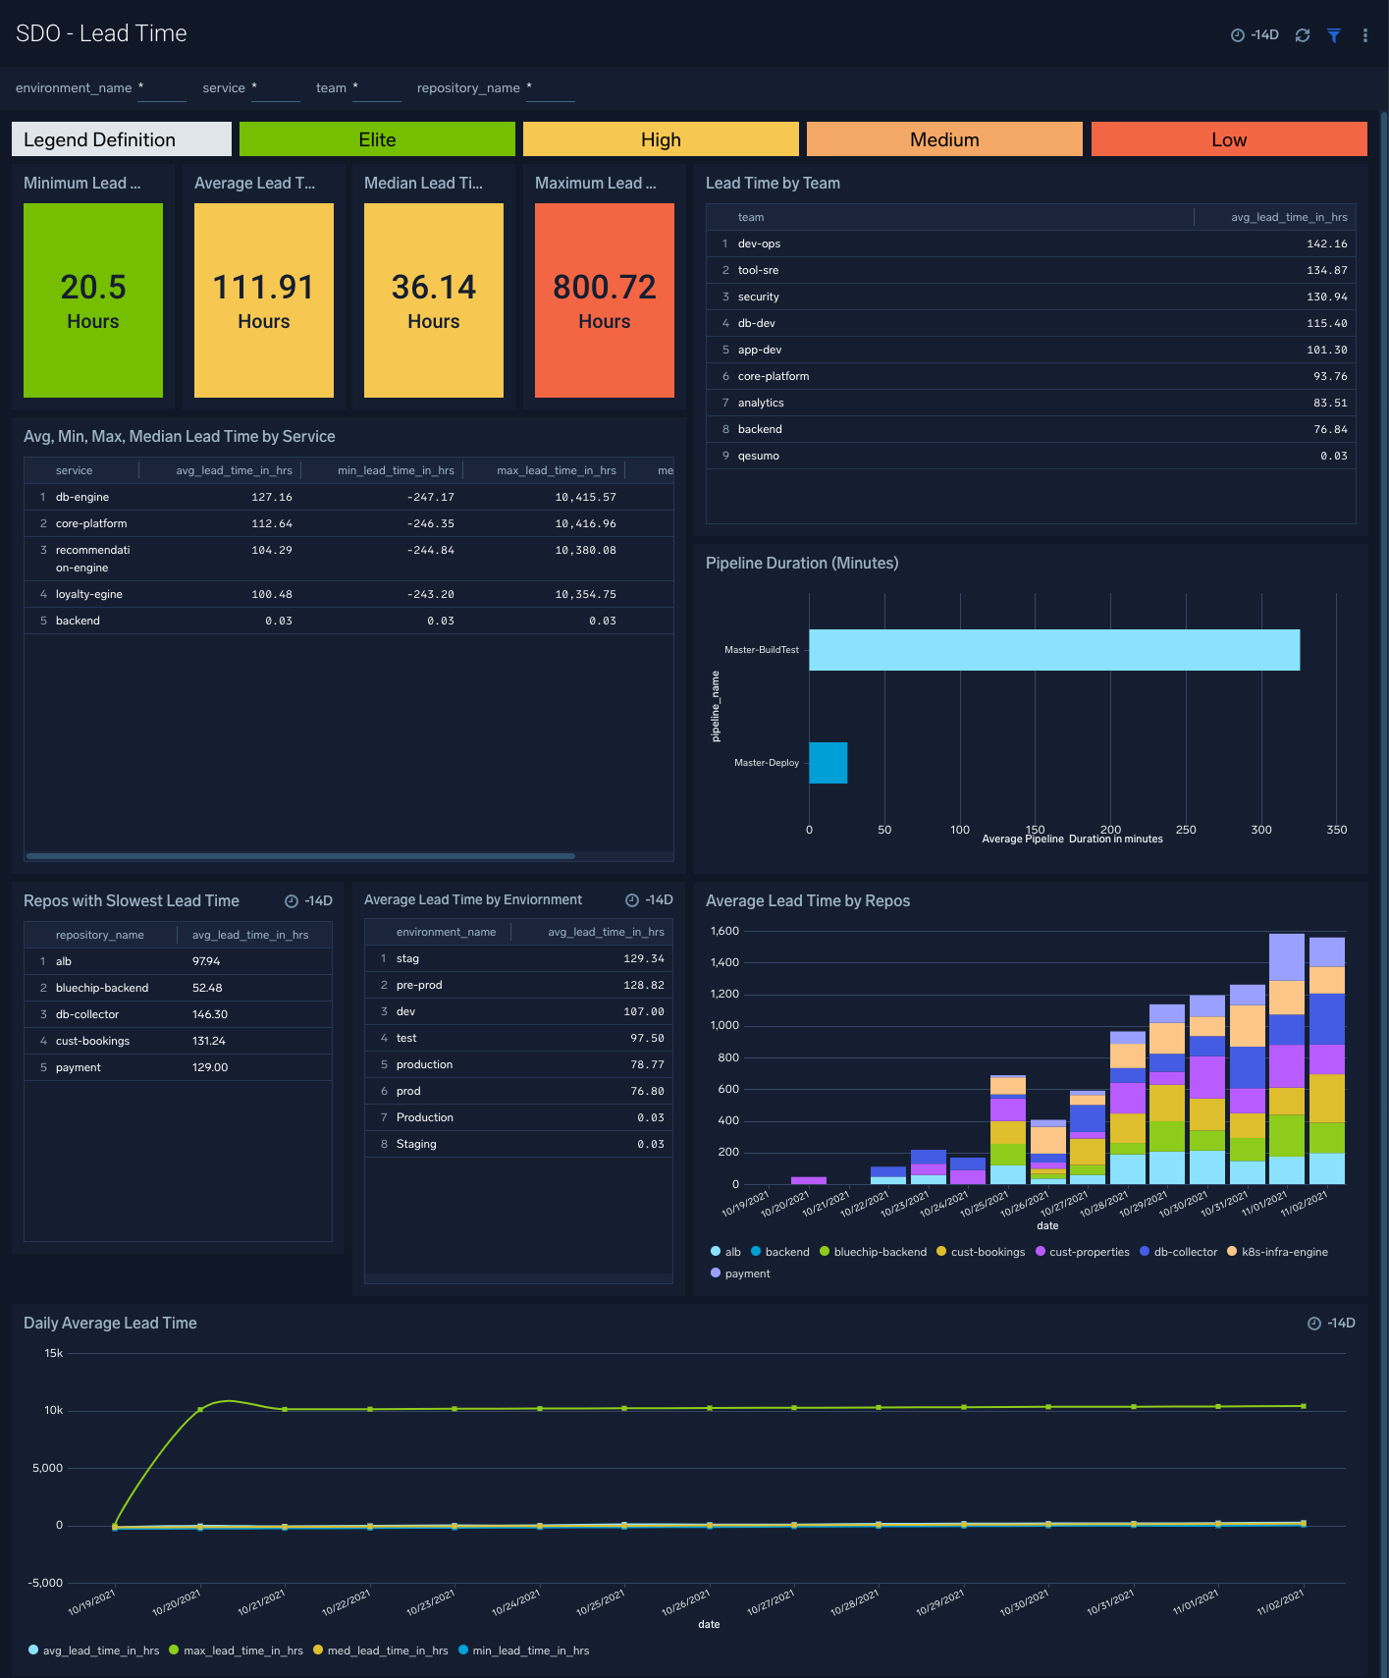Hide the db-collector series in legend
The width and height of the screenshot is (1389, 1678).
1178,1252
